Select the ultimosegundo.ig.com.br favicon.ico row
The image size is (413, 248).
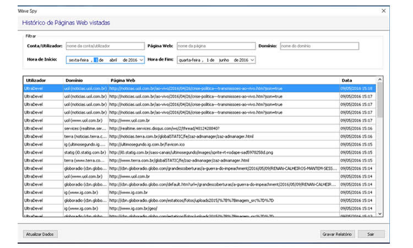pyautogui.click(x=198, y=144)
